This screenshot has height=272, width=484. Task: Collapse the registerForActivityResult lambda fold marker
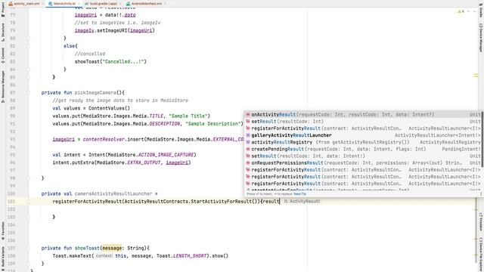29,202
